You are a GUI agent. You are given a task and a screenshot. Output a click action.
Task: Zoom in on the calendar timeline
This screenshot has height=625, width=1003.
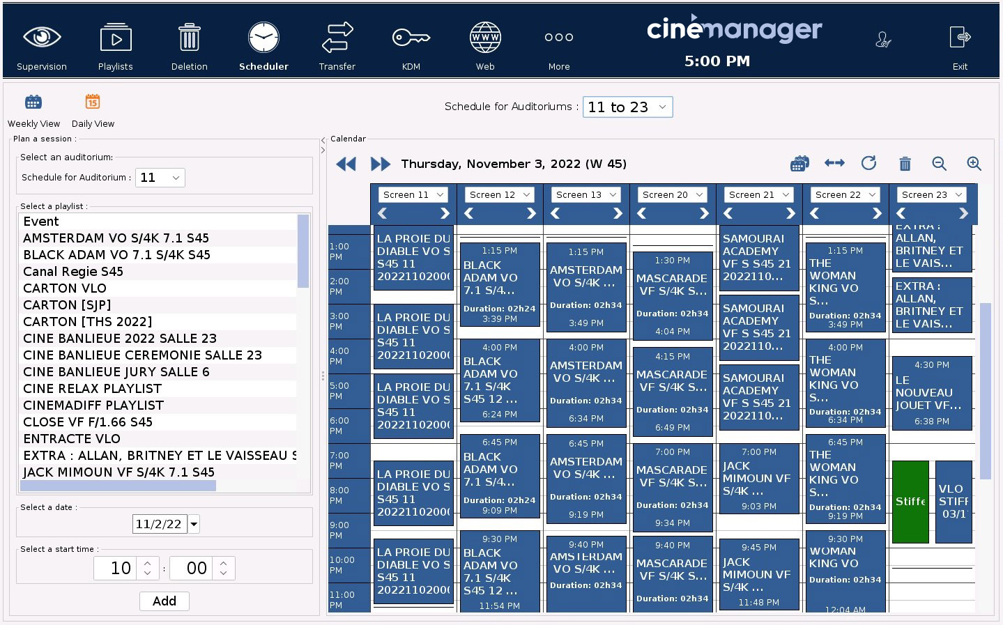974,163
